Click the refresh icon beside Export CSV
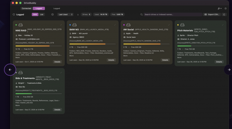Image resolution: width=232 pixels, height=129 pixels. pyautogui.click(x=224, y=14)
